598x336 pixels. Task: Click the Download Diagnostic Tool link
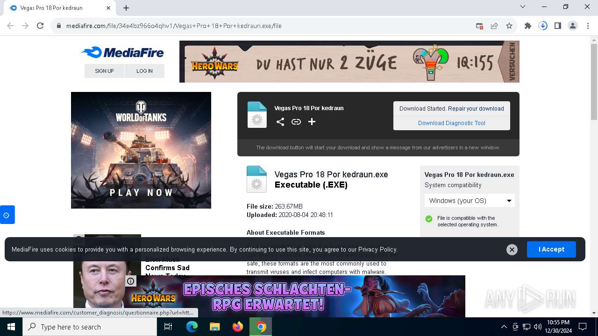pyautogui.click(x=452, y=123)
